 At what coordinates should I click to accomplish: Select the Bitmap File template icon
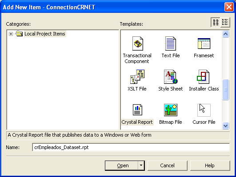(x=171, y=110)
